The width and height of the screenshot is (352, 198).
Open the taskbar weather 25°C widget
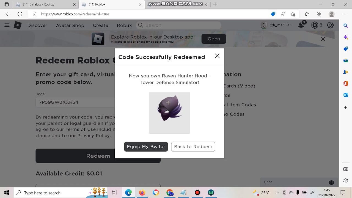point(261,193)
